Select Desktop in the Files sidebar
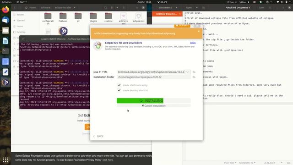Screen dimensions: 293x165 click(x=21, y=32)
